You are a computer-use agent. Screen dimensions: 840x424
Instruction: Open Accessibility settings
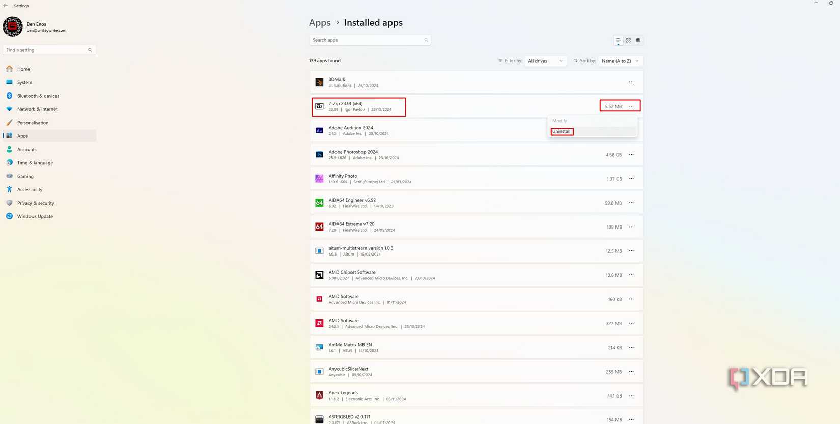[x=49, y=189]
